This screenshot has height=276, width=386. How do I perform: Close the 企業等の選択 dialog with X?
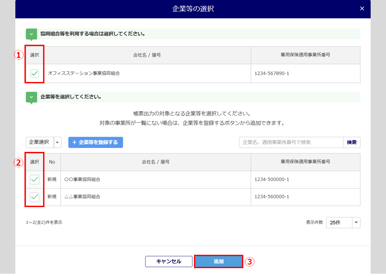362,9
